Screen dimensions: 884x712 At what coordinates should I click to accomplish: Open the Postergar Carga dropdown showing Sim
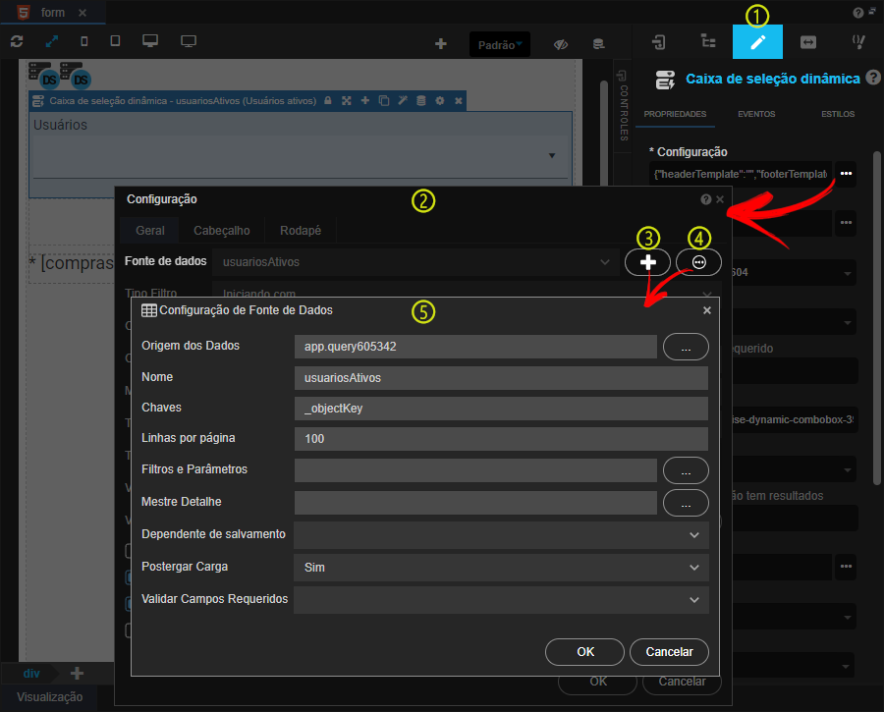pos(501,567)
